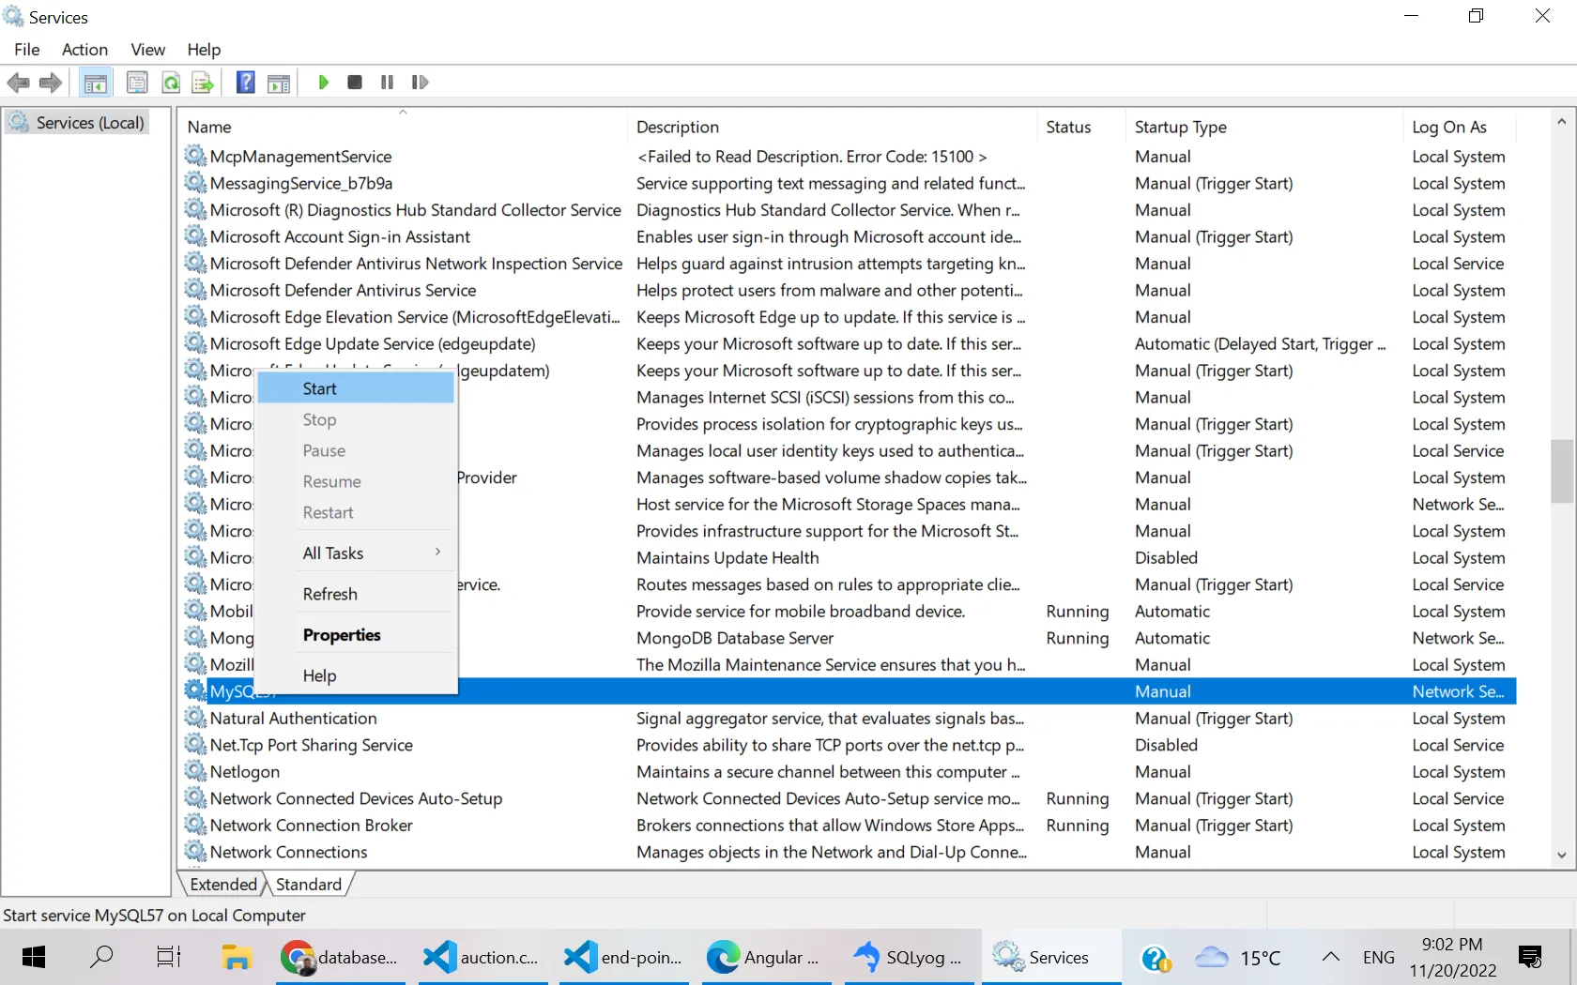1577x985 pixels.
Task: Click gear icon of Network Connections row
Action: 195,852
